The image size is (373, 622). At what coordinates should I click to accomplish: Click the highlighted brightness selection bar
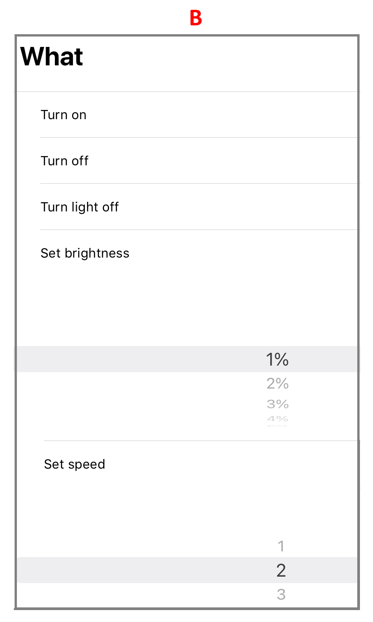point(187,359)
